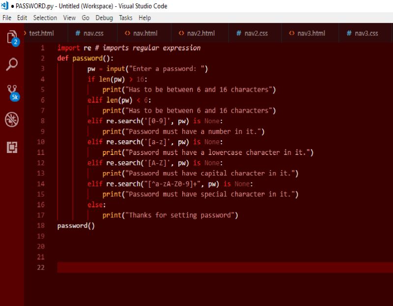This screenshot has height=306, width=393.
Task: Click the text 'lowercase character' on line 11
Action: [244, 153]
